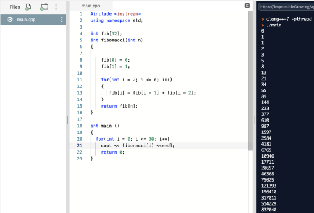
Task: Click the editor vertical scrollbar
Action: pyautogui.click(x=251, y=80)
